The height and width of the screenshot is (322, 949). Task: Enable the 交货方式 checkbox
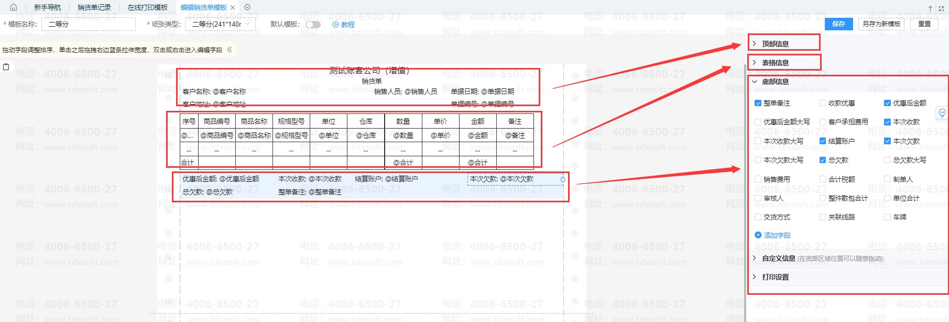[x=758, y=217]
